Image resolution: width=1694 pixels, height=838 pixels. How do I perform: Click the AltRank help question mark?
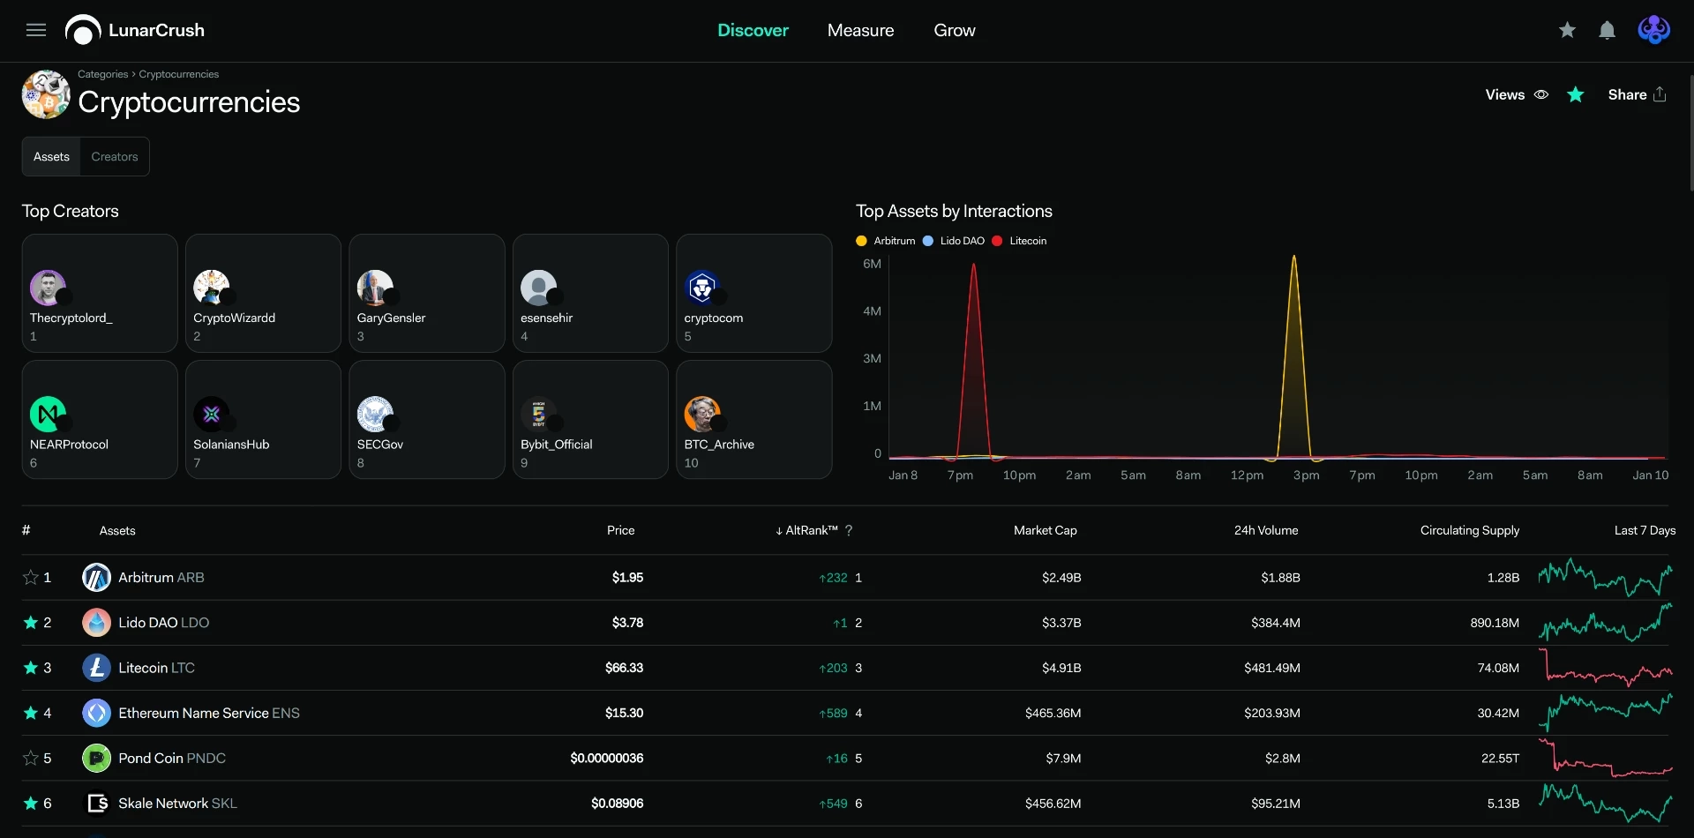849,530
